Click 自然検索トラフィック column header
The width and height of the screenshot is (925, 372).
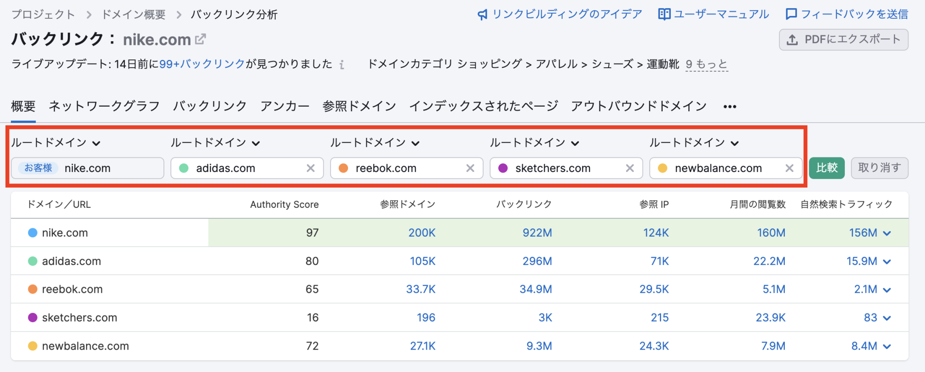pyautogui.click(x=846, y=205)
